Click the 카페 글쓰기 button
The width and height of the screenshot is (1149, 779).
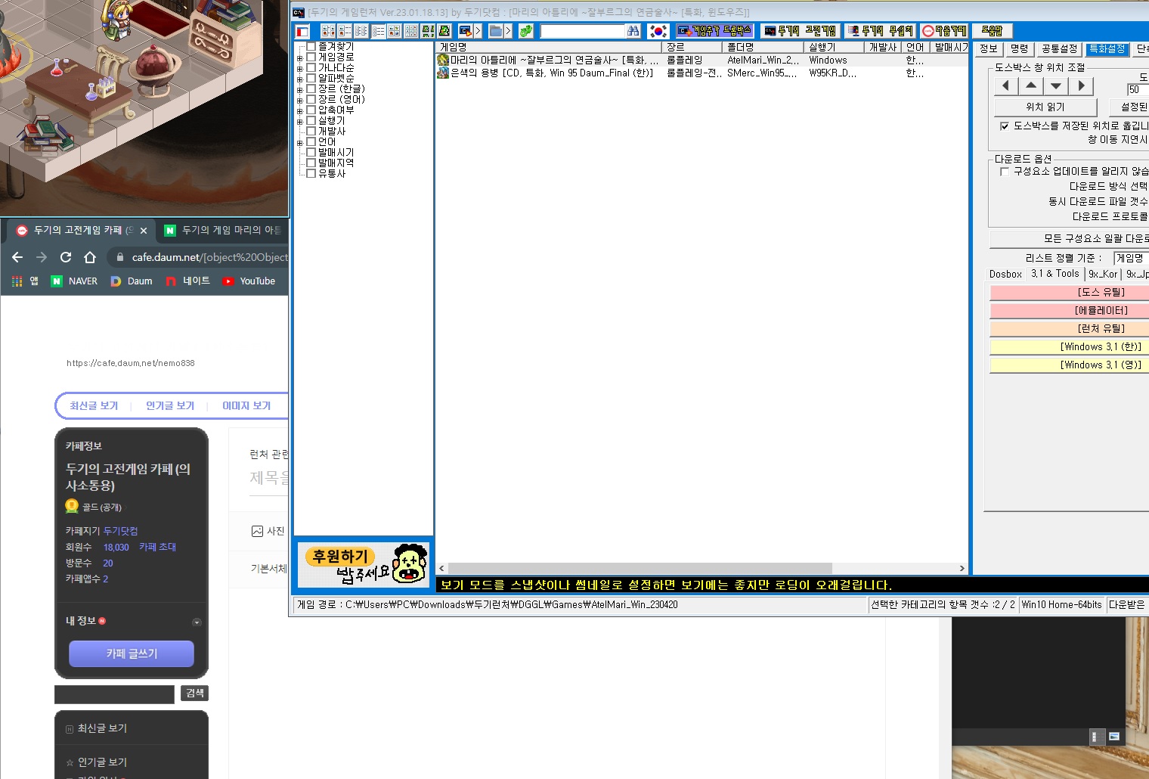point(132,653)
